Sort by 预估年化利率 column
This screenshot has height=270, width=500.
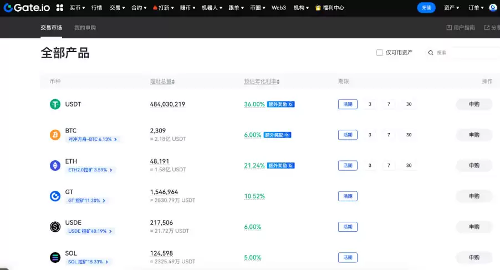click(x=262, y=81)
